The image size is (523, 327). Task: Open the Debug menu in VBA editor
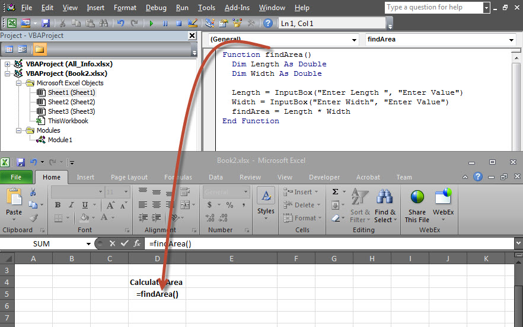point(156,8)
